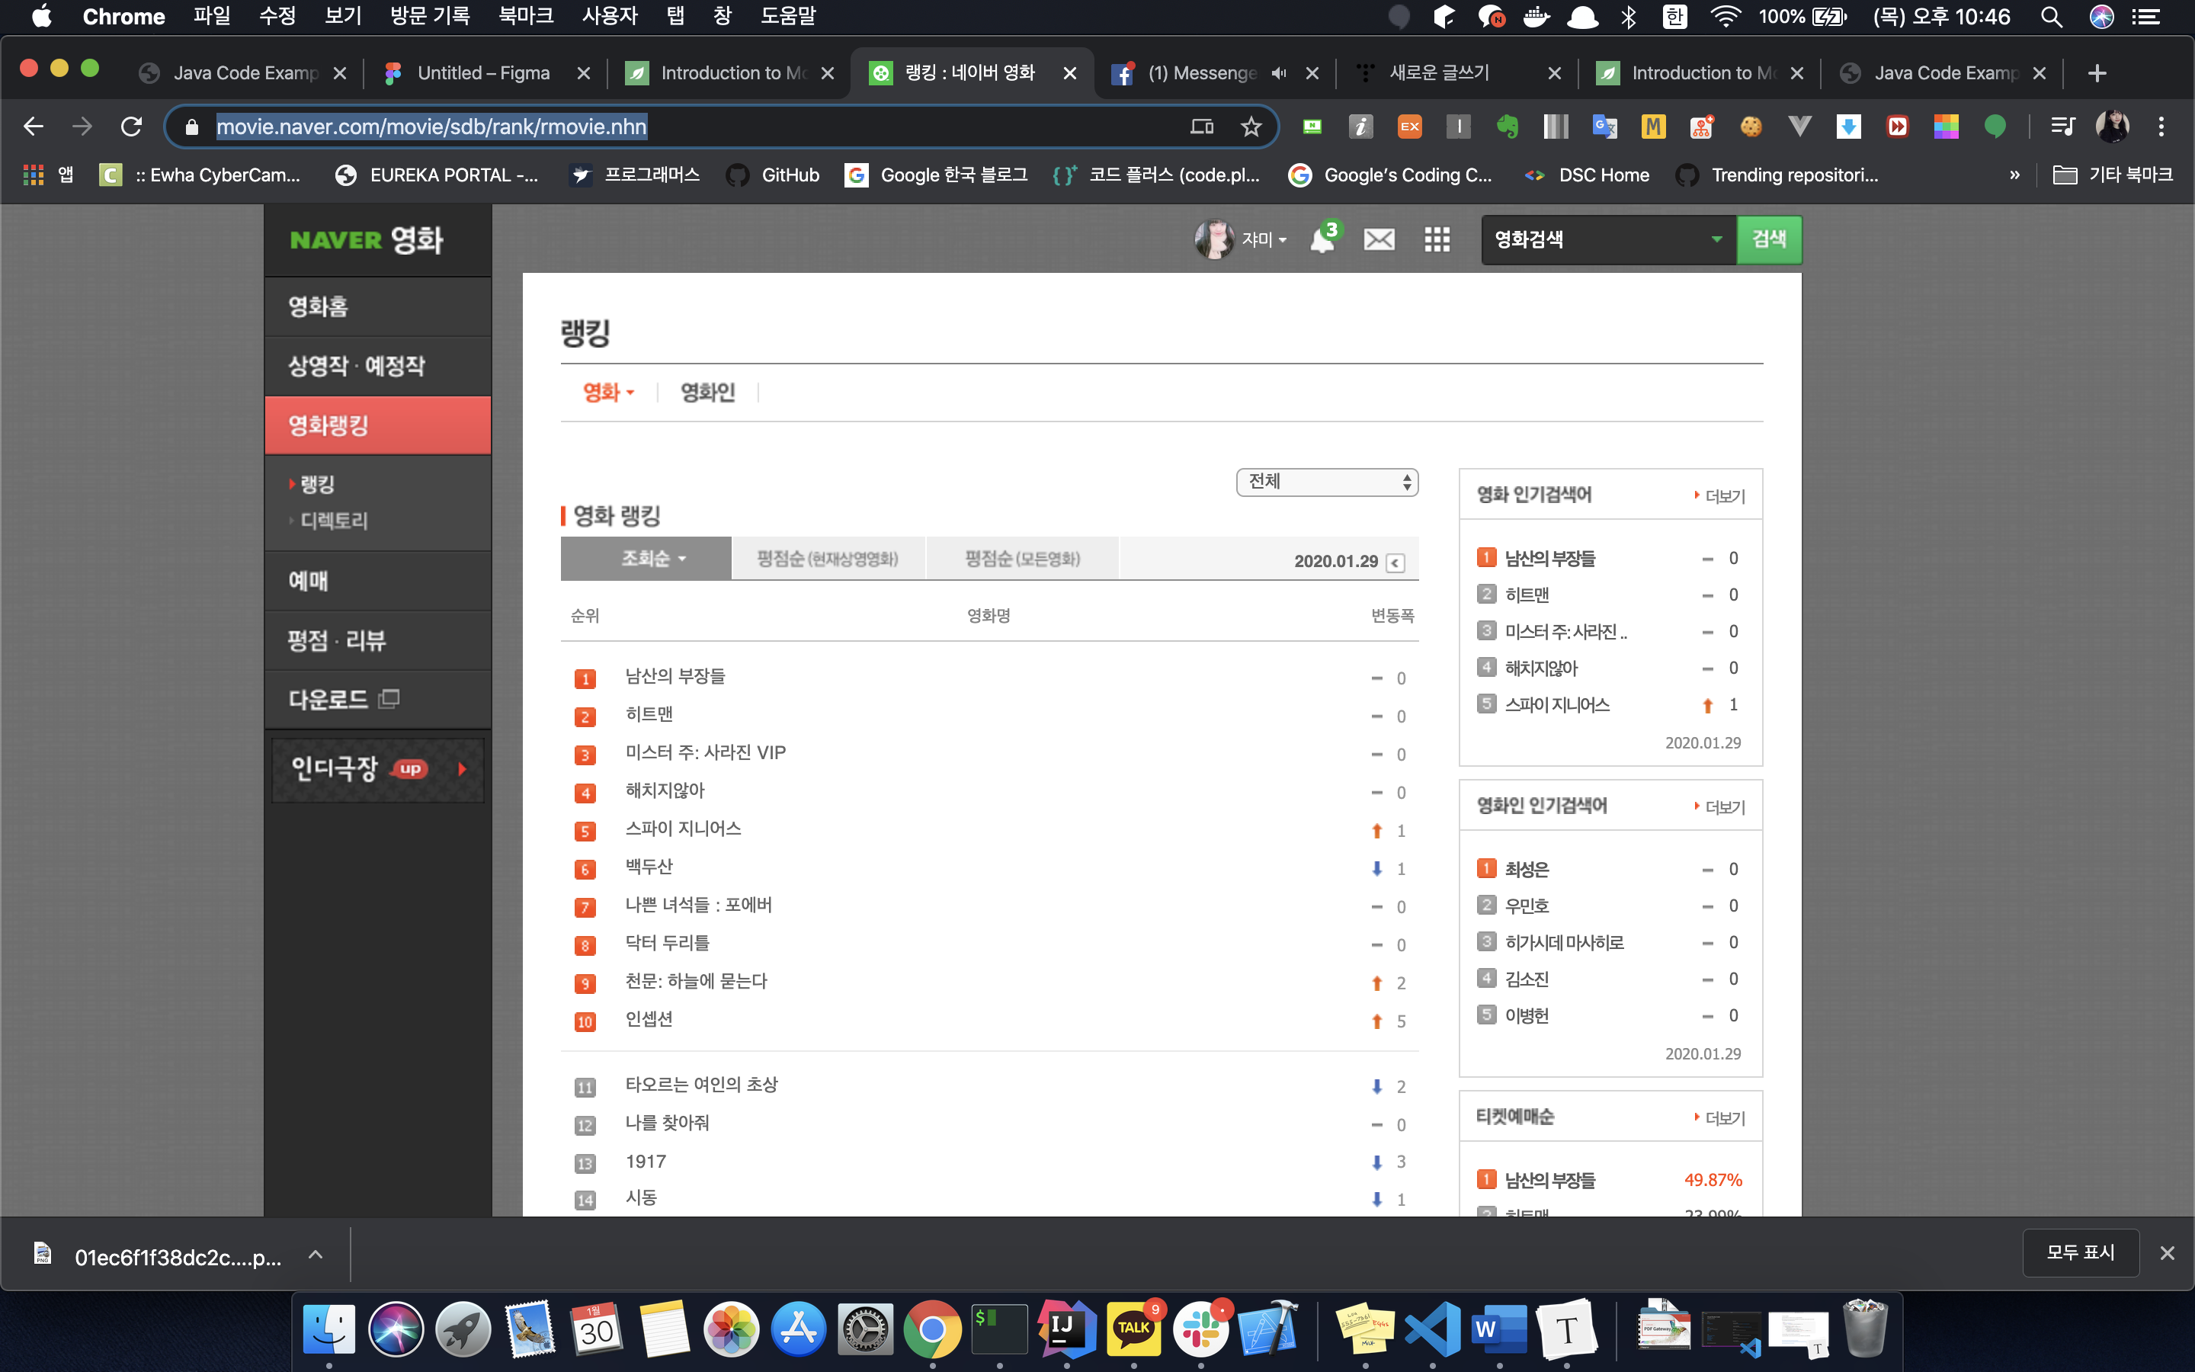
Task: Switch to 평점순 (현재상영영화) tab
Action: (x=827, y=559)
